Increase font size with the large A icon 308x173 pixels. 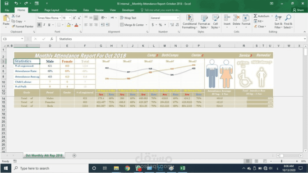click(74, 18)
